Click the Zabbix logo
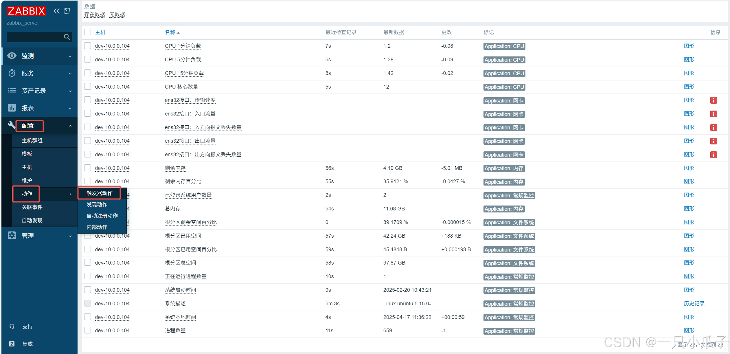Image resolution: width=730 pixels, height=354 pixels. [26, 11]
